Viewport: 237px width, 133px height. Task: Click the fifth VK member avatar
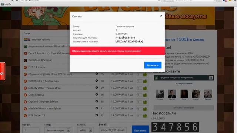[208, 94]
